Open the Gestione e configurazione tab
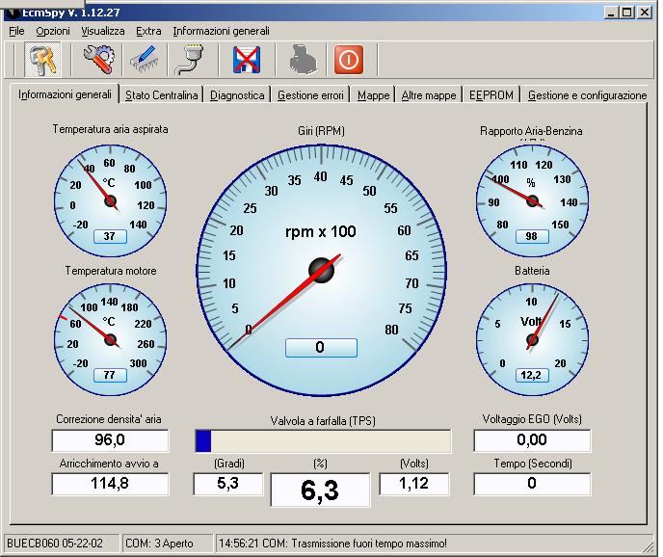Screen dimensions: 663x557 pos(587,95)
